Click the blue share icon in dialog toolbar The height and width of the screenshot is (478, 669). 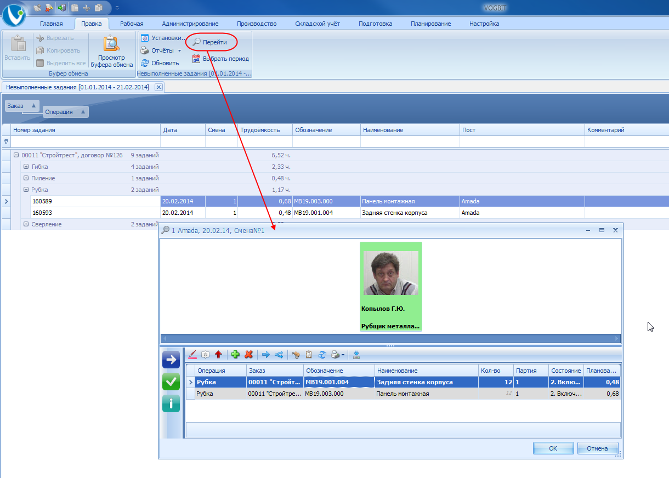279,355
